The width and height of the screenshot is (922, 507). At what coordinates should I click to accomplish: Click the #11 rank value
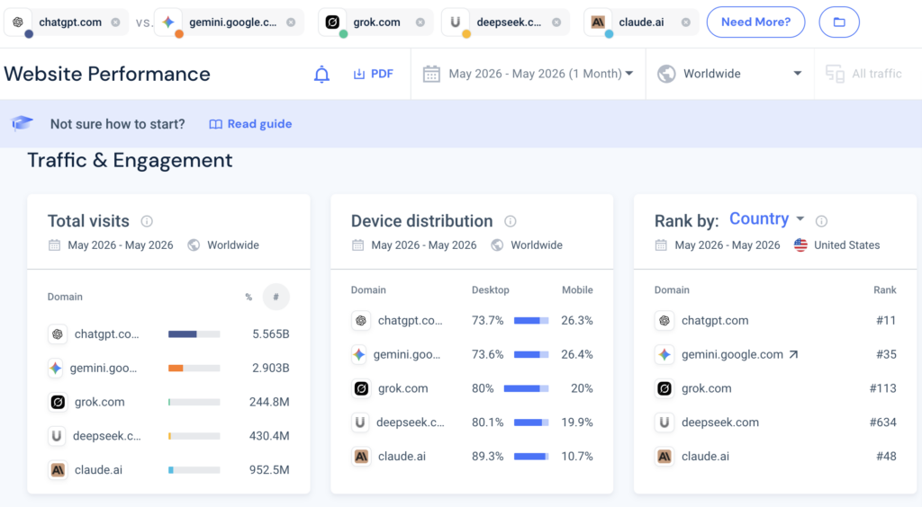coord(886,320)
